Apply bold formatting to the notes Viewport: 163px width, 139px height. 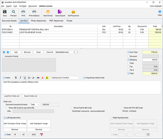[x=16, y=78]
